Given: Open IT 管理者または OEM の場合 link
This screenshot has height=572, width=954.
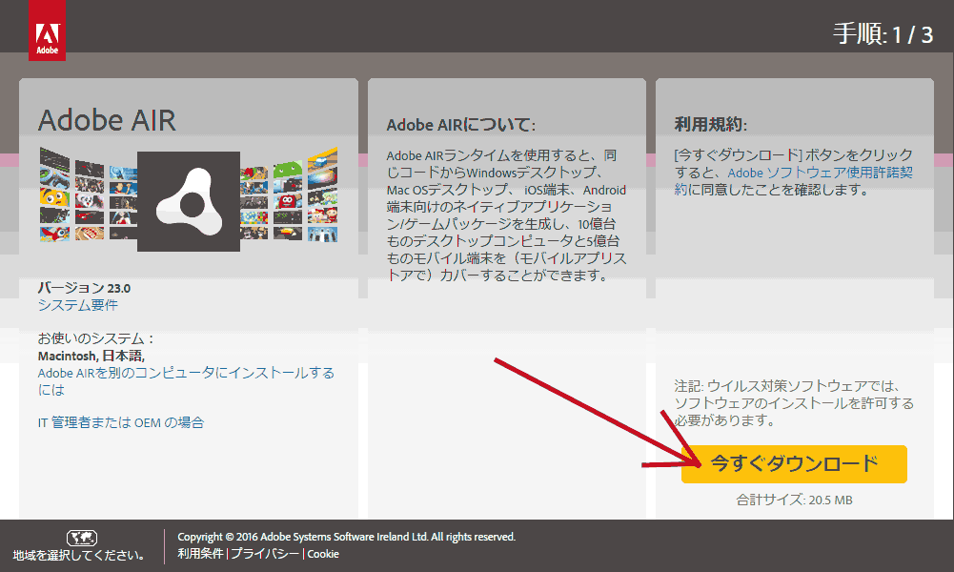Looking at the screenshot, I should coord(121,422).
